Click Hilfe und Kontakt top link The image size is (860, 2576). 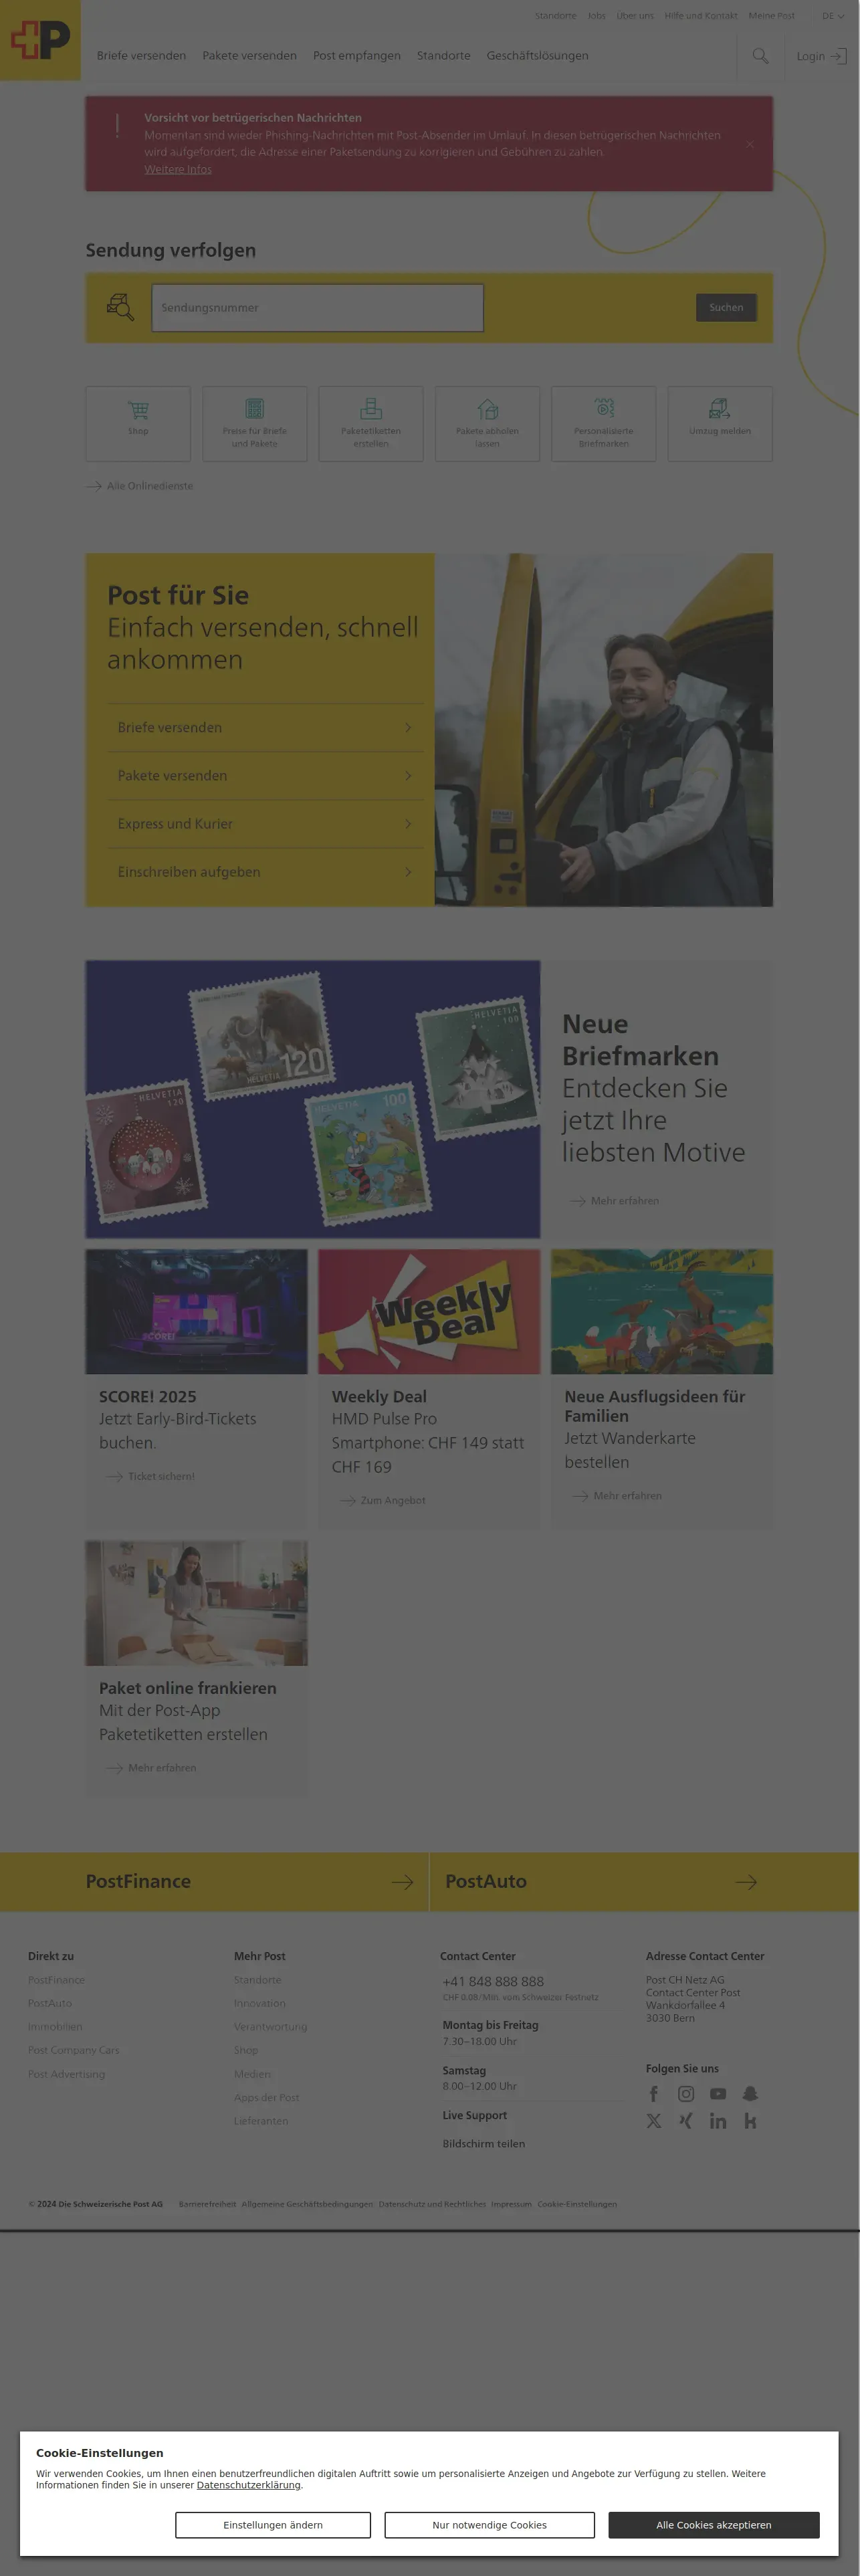coord(701,16)
